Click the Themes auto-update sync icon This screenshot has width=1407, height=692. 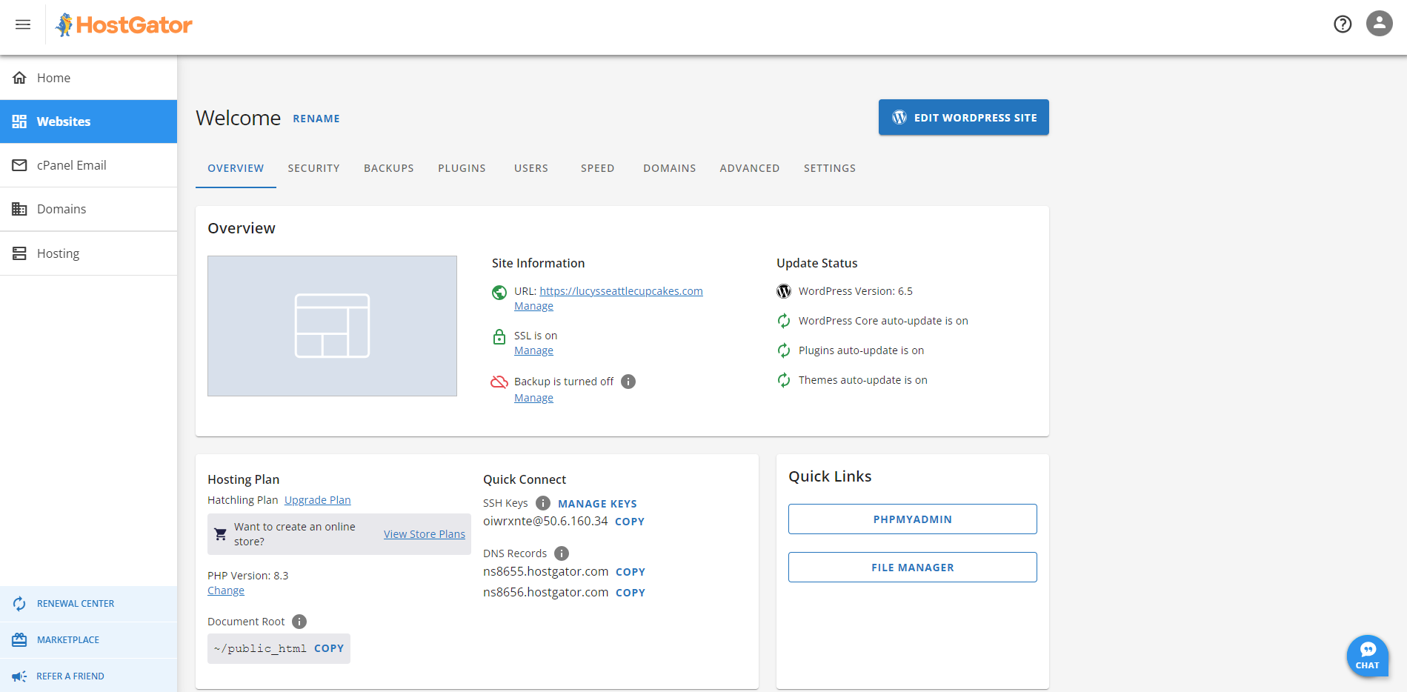coord(784,380)
